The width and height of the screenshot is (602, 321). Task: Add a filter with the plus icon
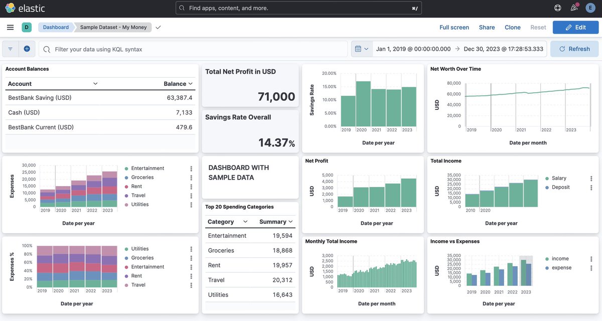point(27,49)
